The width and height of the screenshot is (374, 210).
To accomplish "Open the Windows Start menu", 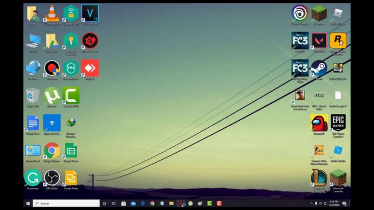I will pyautogui.click(x=28, y=204).
